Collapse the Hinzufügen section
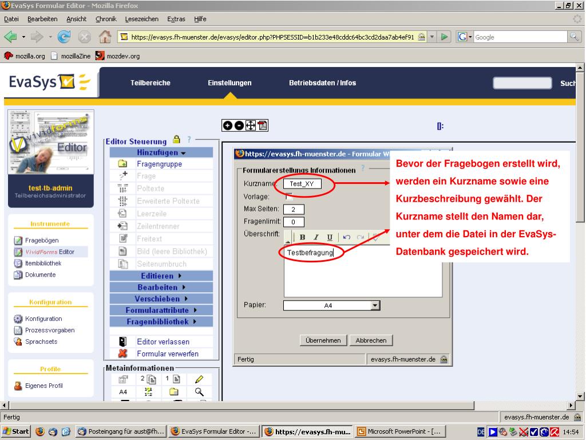 click(x=161, y=152)
